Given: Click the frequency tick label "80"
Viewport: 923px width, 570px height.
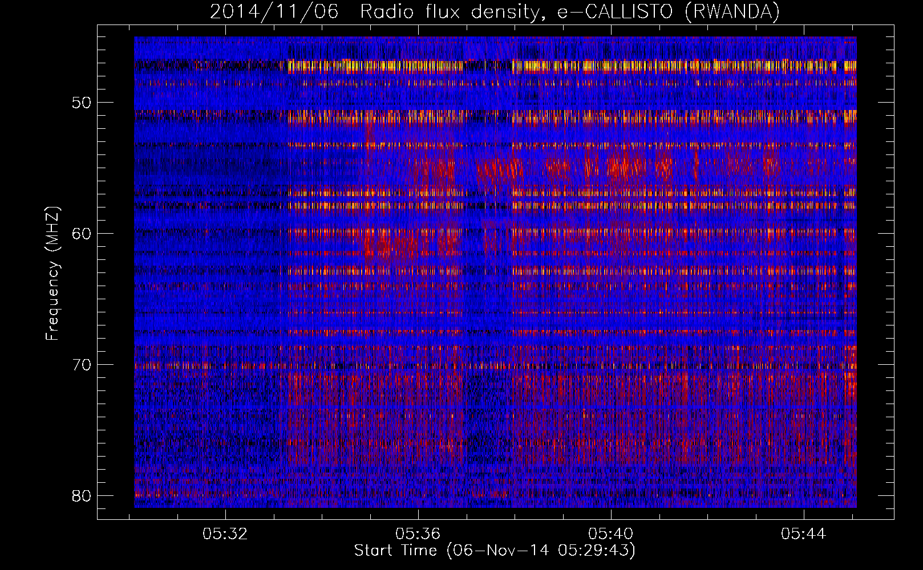Looking at the screenshot, I should [82, 496].
